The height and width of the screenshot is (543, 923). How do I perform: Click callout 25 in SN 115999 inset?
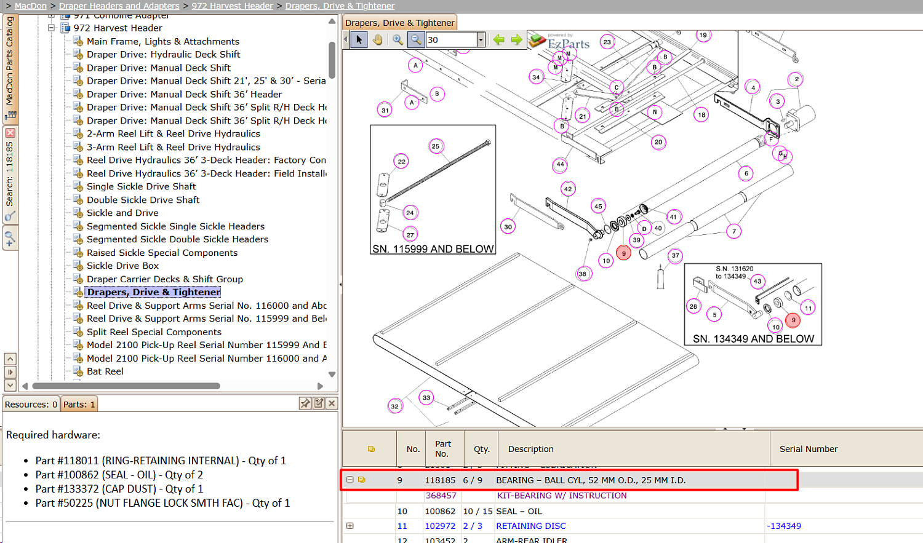[x=436, y=146]
